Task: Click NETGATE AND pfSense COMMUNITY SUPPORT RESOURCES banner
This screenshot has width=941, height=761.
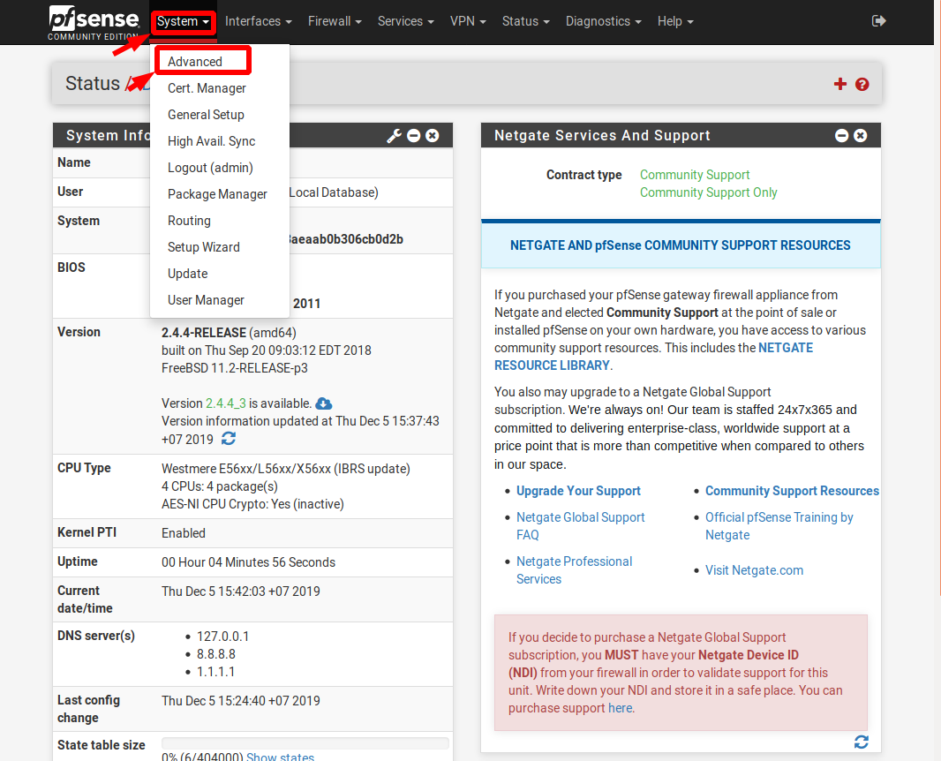Action: coord(681,245)
